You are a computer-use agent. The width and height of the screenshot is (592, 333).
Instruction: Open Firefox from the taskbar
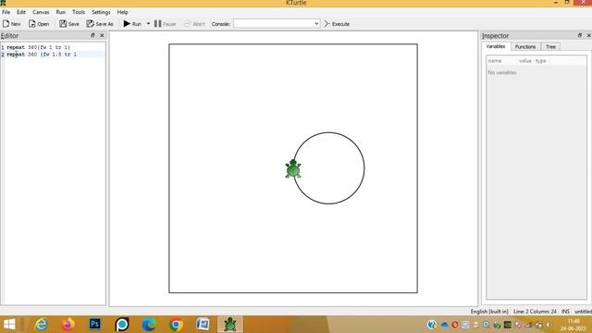[x=68, y=325]
